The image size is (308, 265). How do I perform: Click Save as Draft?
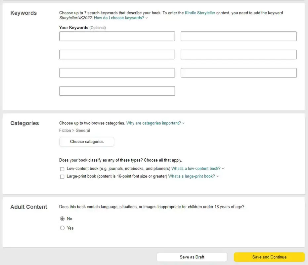192,257
